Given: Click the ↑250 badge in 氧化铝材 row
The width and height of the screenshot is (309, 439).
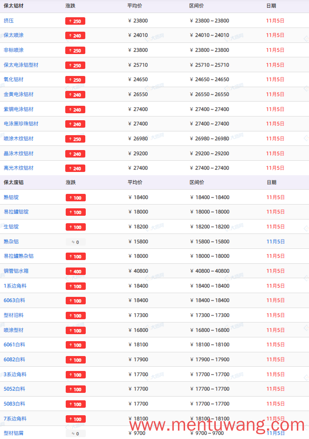Looking at the screenshot, I should click(76, 80).
